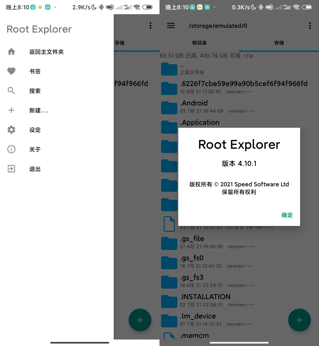319x346 pixels.
Task: Open the .INSTALLATION folder icon
Action: [169, 301]
